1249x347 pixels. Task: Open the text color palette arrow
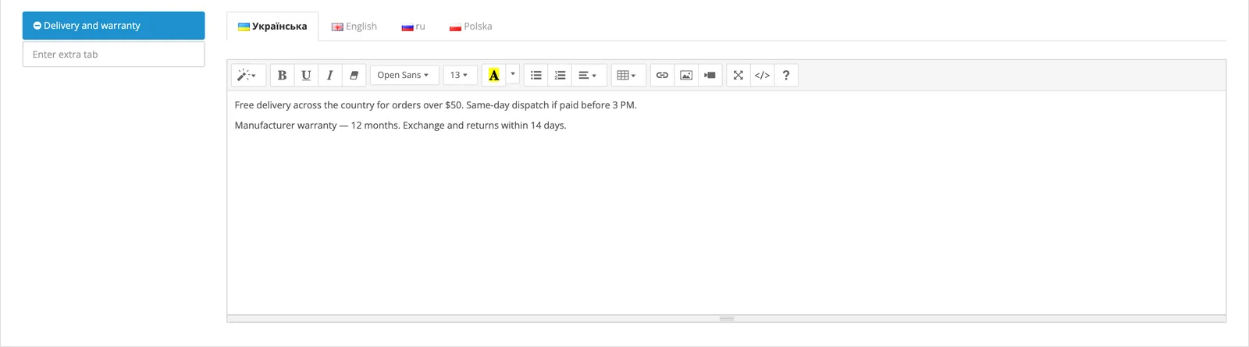coord(513,75)
